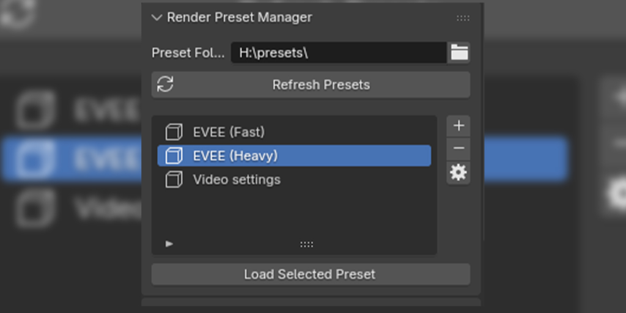Open the preset folder browser icon
626x313 pixels.
click(x=459, y=53)
